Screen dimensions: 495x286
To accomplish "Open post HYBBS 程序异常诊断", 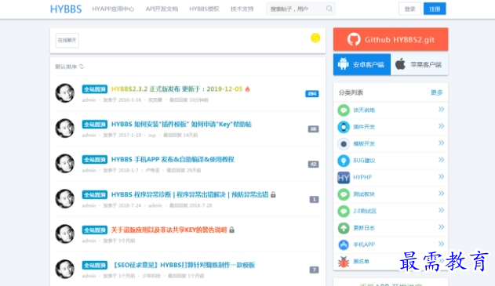I will (x=190, y=194).
